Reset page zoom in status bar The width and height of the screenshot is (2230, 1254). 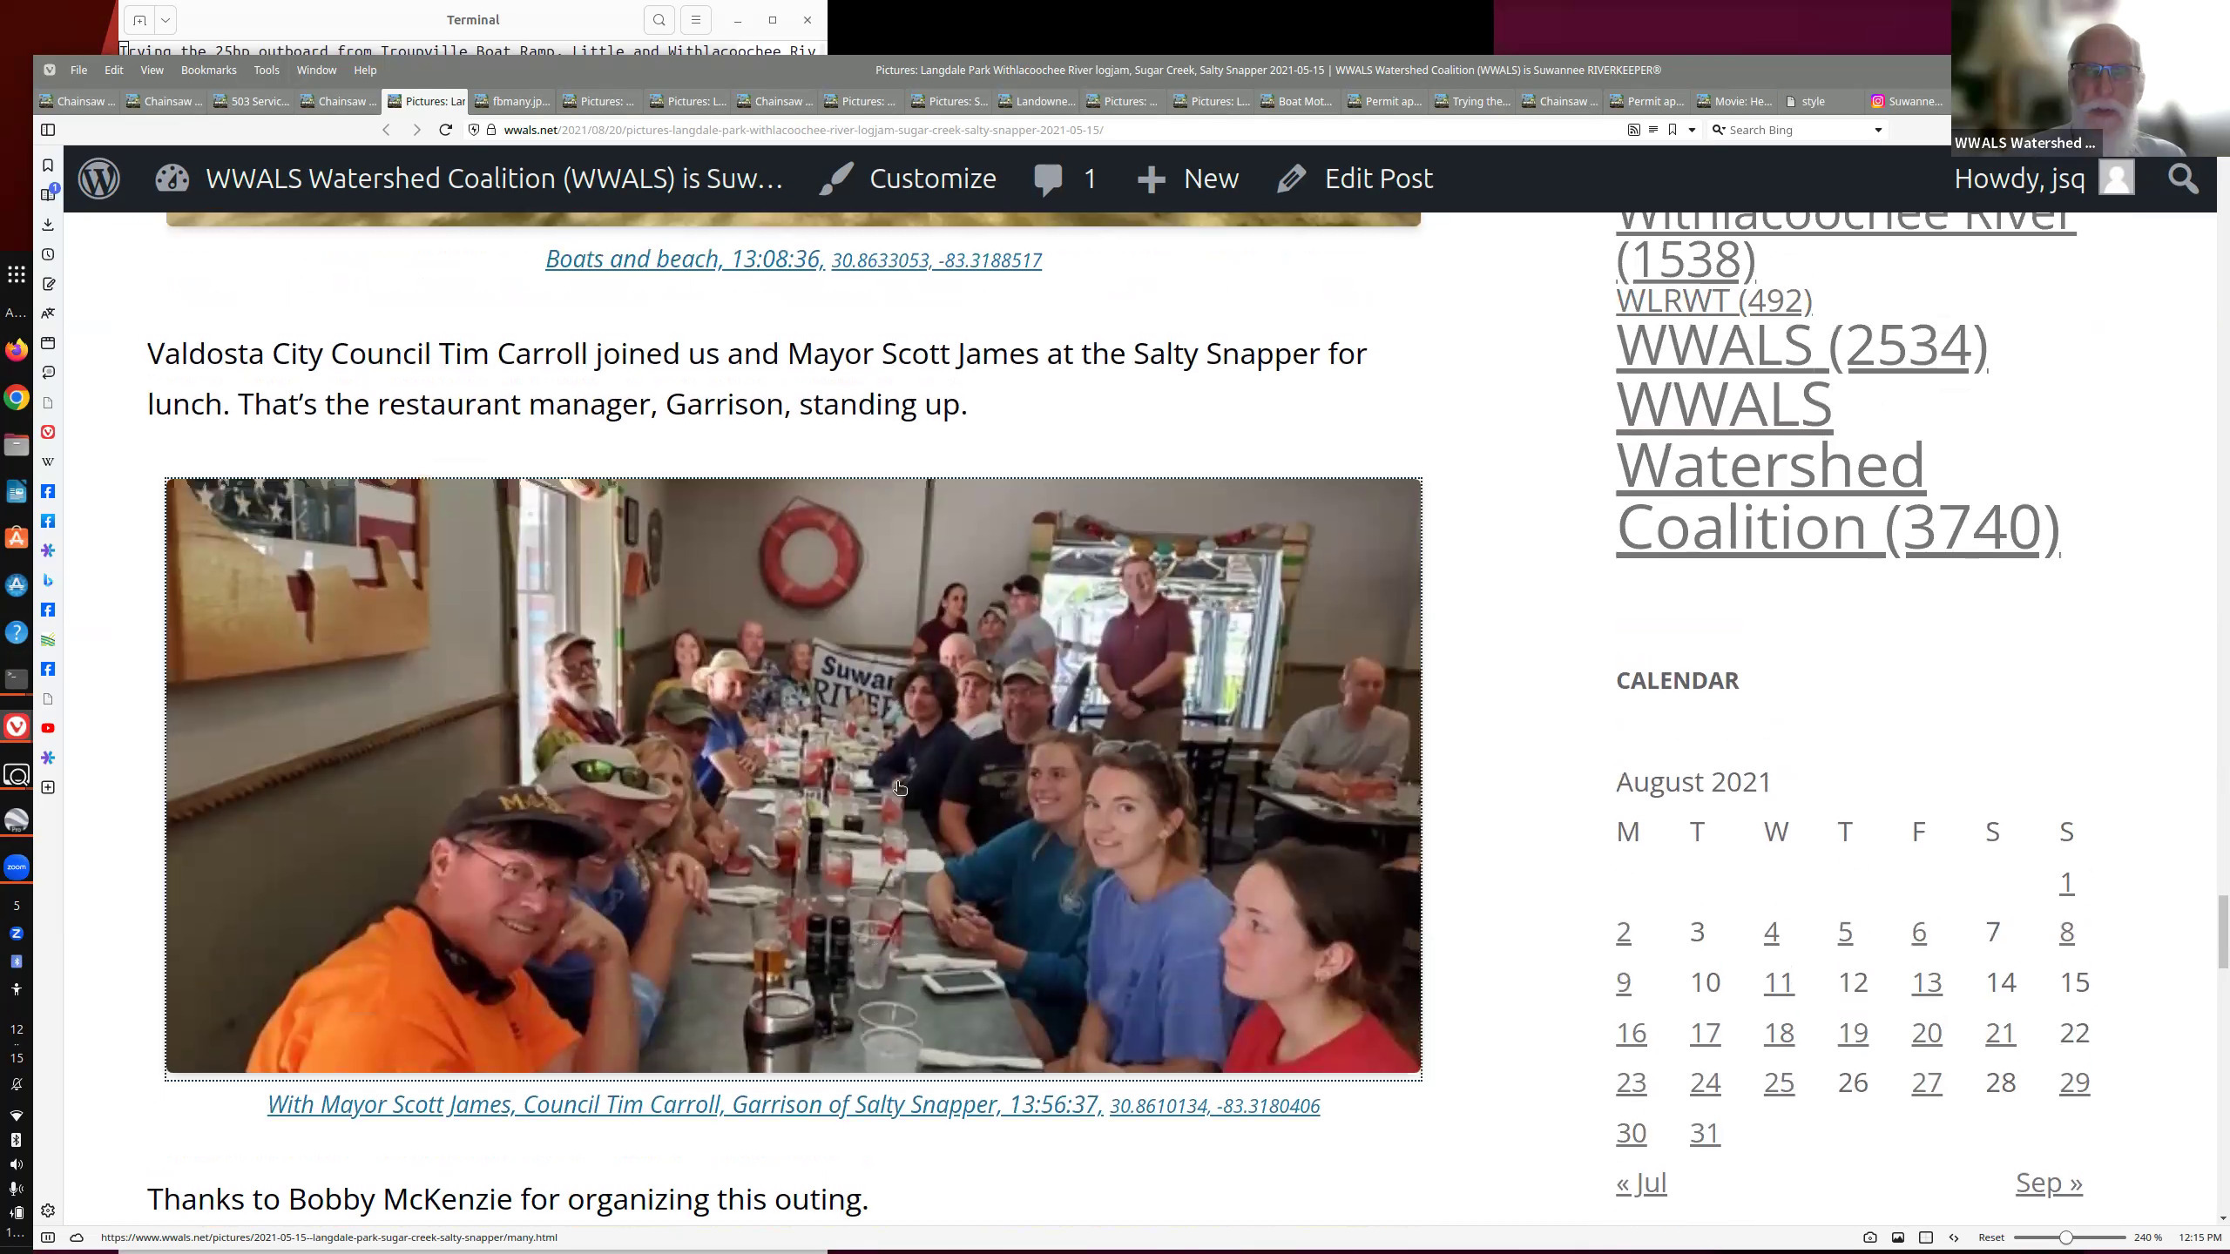pyautogui.click(x=1990, y=1237)
